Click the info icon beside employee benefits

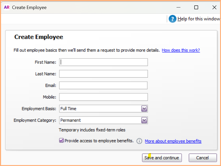139,141
